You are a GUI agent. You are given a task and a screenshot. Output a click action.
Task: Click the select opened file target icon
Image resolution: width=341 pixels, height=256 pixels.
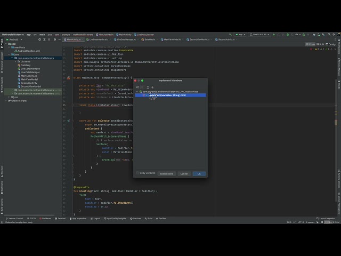[39, 39]
